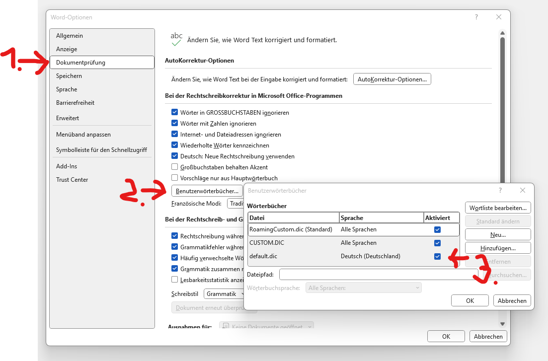548x361 pixels.
Task: Click the AutoKorrektur-Optionen button
Action: (392, 79)
